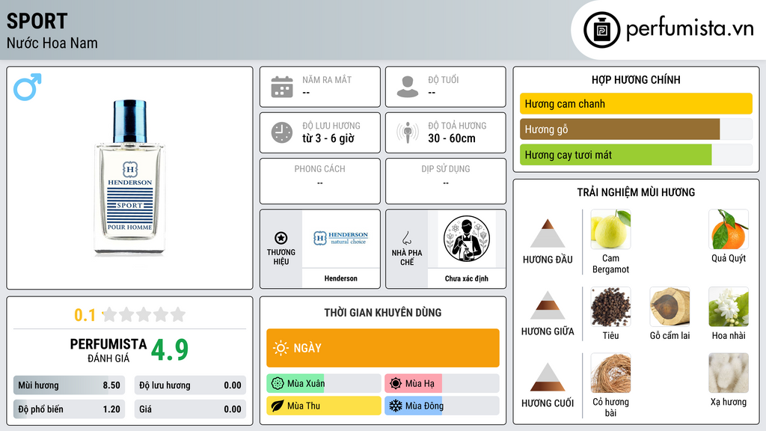The height and width of the screenshot is (431, 766).
Task: Click the Hương đầu pyramid icon
Action: [x=548, y=233]
